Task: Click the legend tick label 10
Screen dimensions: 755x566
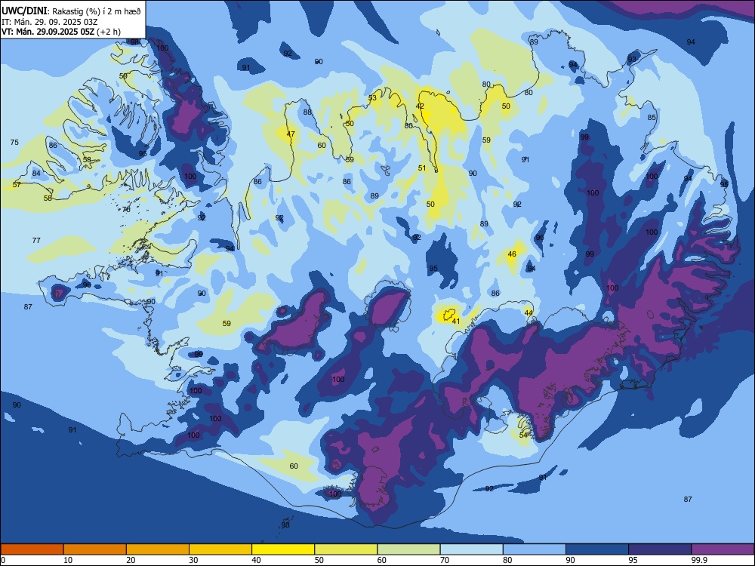Action: (68, 560)
